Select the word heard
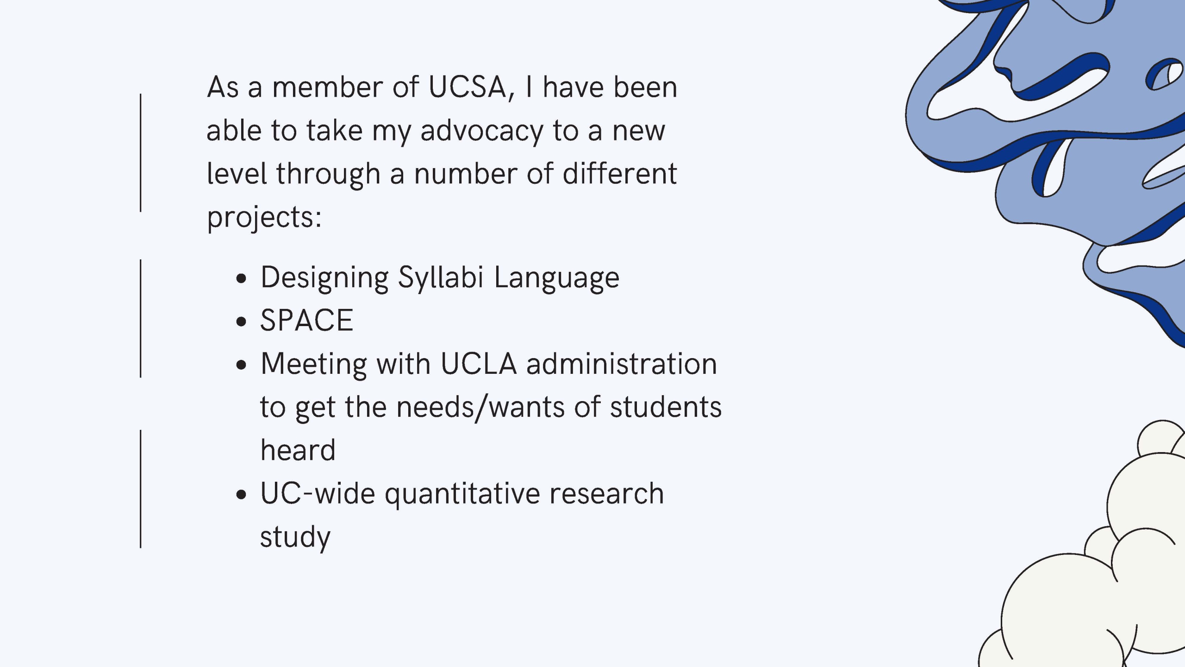The height and width of the screenshot is (667, 1185). [298, 450]
